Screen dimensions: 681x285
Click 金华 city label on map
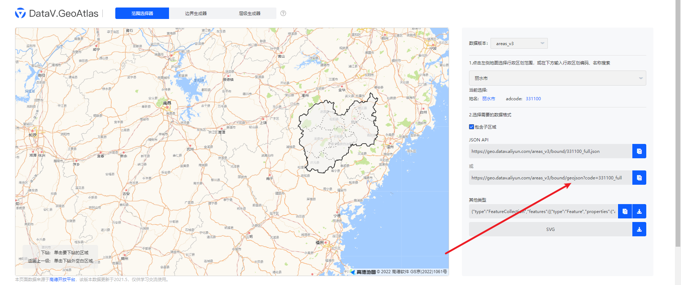click(342, 90)
